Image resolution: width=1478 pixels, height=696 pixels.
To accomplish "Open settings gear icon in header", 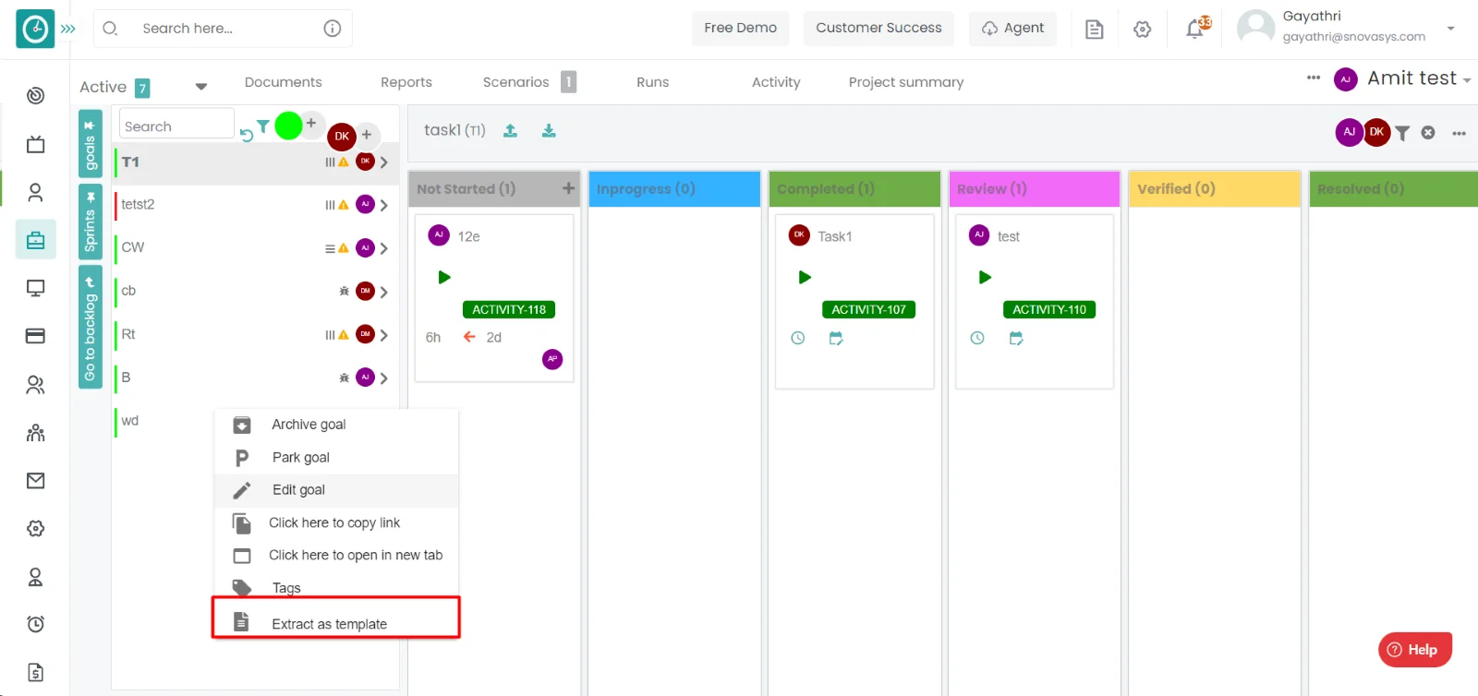I will [1143, 30].
